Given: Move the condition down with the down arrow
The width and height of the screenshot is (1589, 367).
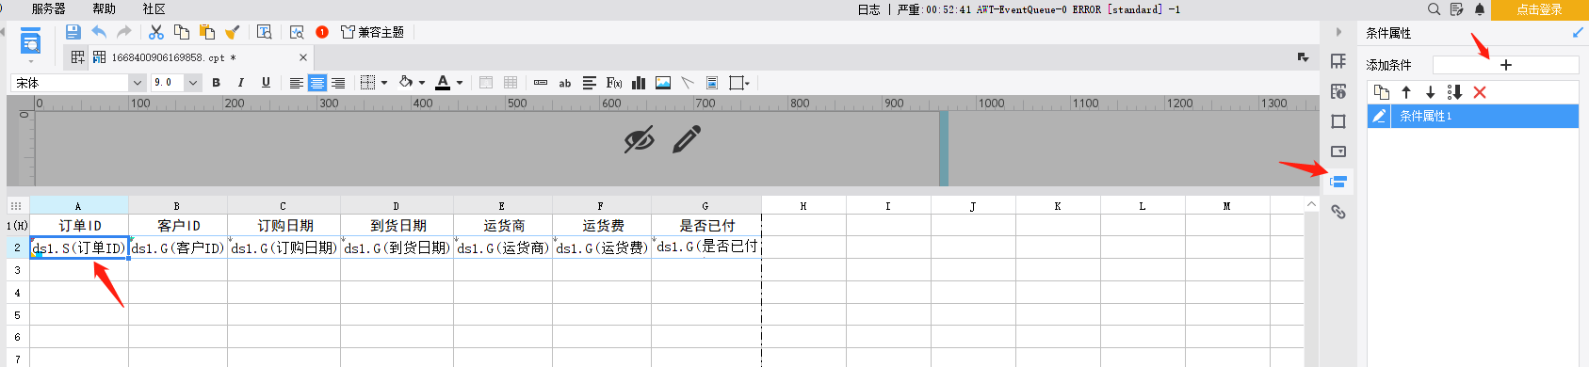Looking at the screenshot, I should pyautogui.click(x=1430, y=92).
